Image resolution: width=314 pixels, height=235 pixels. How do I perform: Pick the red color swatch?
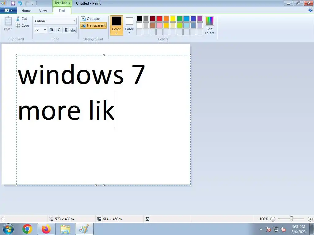coord(159,19)
